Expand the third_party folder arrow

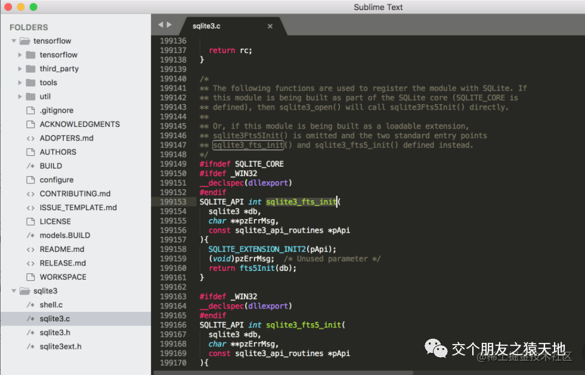pos(20,68)
